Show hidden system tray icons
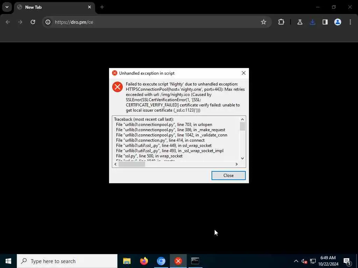This screenshot has width=358, height=268. 296,261
